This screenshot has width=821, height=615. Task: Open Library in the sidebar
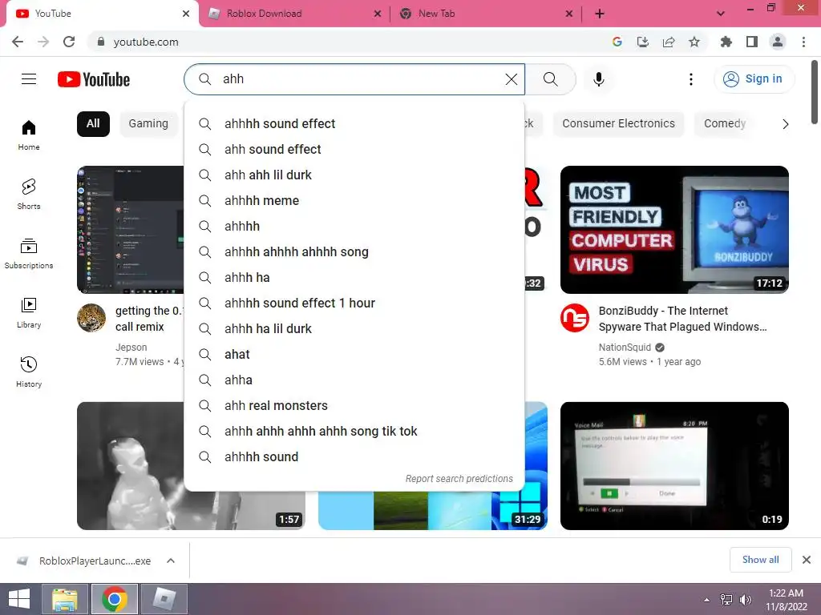29,313
